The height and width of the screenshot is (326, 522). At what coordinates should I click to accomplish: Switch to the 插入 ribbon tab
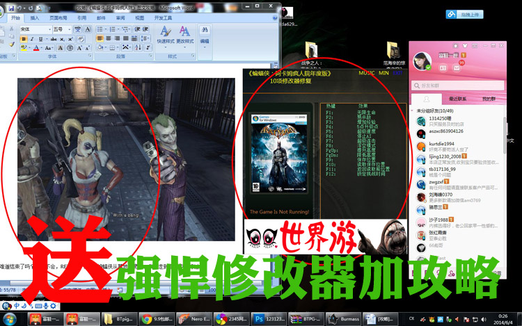(35, 18)
